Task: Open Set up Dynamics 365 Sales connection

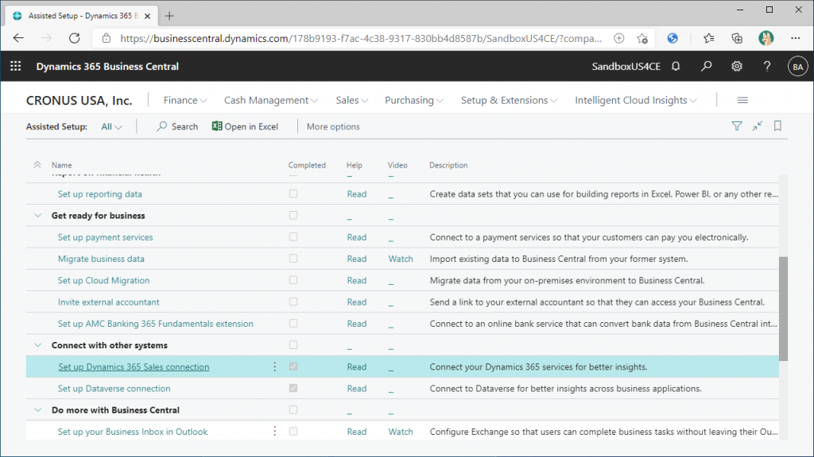Action: click(x=134, y=367)
